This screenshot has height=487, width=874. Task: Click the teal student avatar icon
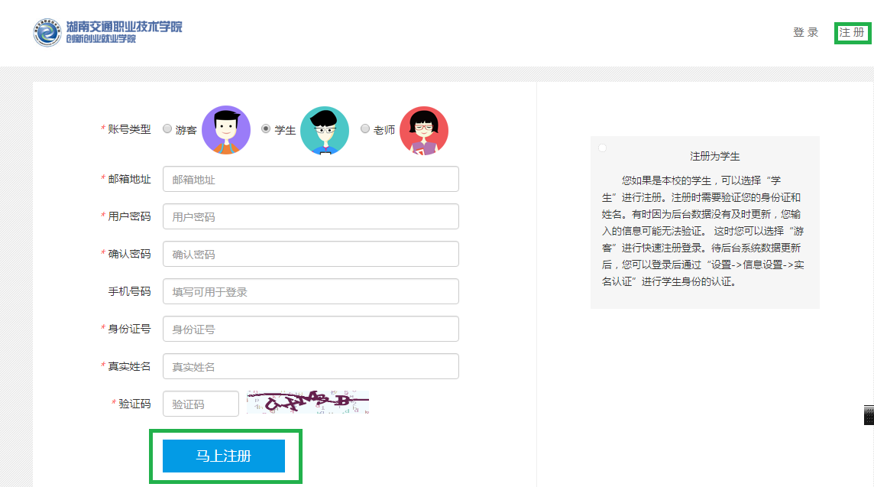(x=325, y=130)
